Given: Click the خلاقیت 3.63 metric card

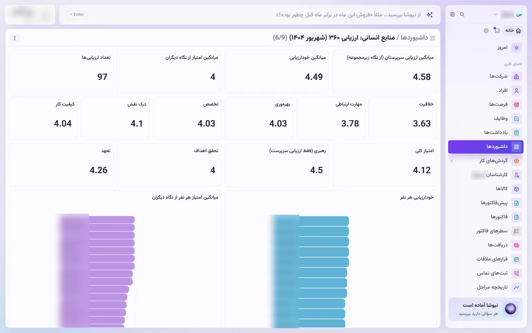Looking at the screenshot, I should click(x=403, y=118).
